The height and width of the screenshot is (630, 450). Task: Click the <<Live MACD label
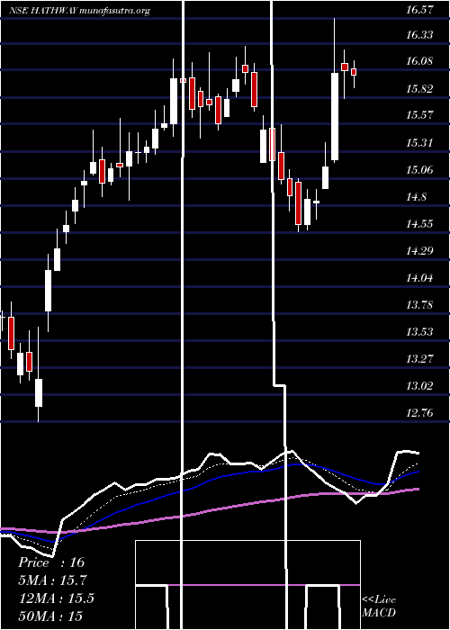[x=379, y=607]
